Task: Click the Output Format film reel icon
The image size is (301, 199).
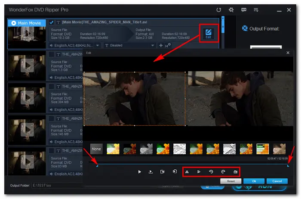Action: tap(245, 28)
